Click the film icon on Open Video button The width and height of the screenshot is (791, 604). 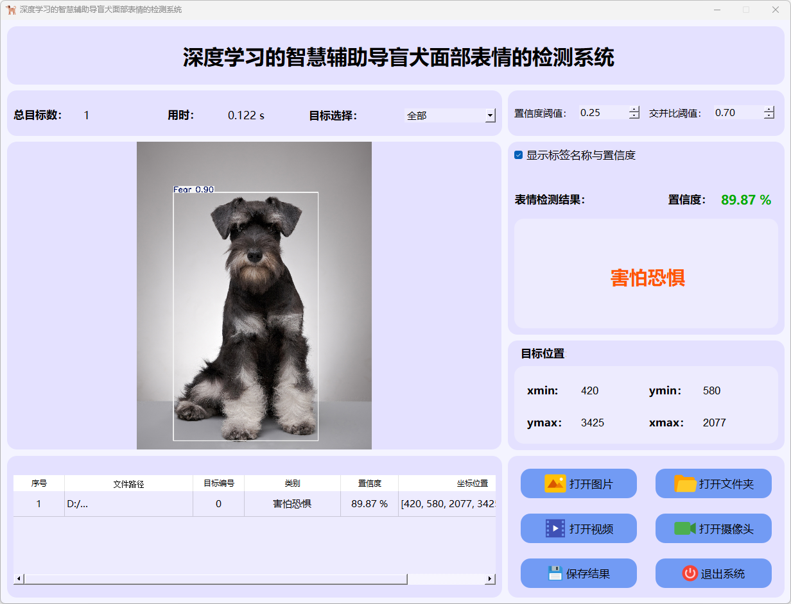[555, 528]
